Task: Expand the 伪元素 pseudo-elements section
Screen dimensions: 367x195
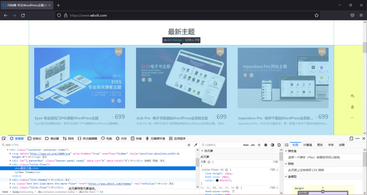Action: [202, 151]
